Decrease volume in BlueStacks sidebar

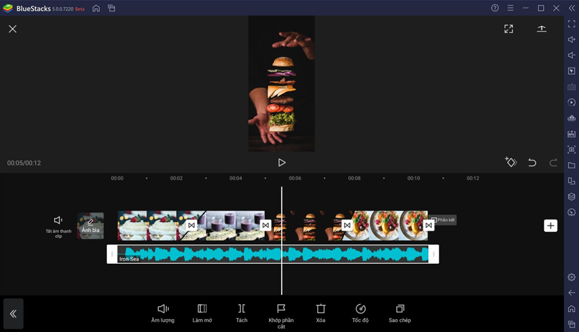(572, 55)
